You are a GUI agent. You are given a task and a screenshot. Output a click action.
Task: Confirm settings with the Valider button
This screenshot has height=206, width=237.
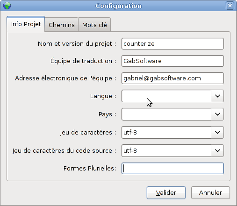(166, 193)
